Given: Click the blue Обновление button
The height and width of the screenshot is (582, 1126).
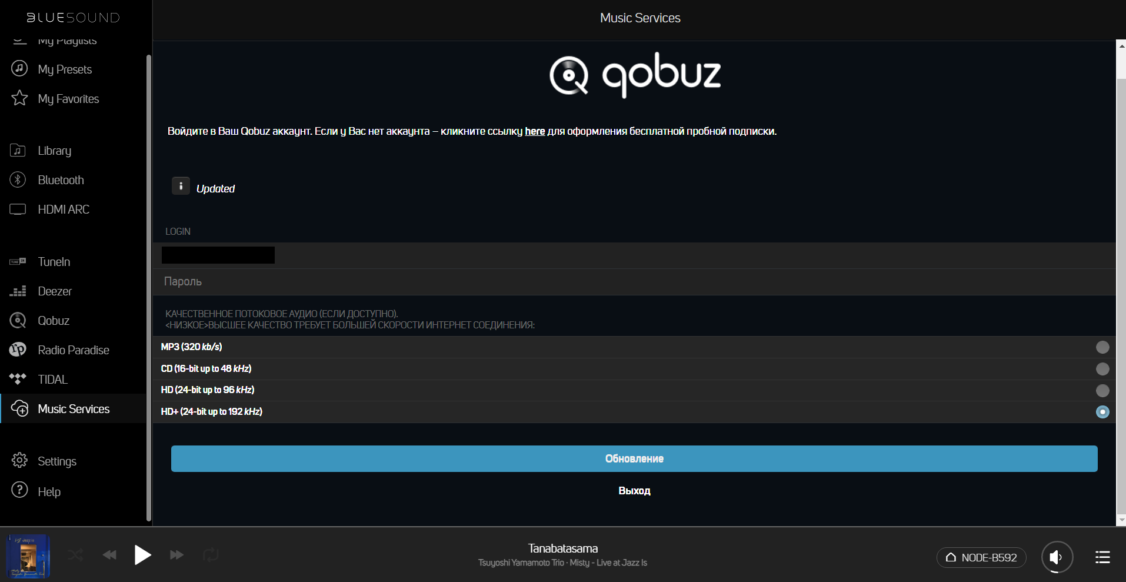Looking at the screenshot, I should click(634, 458).
